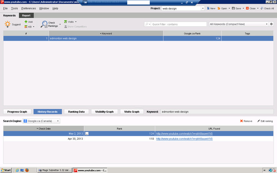277x173 pixels.
Task: Open the Search Engine Google.ca (Canada) dropdown
Action: coord(41,121)
